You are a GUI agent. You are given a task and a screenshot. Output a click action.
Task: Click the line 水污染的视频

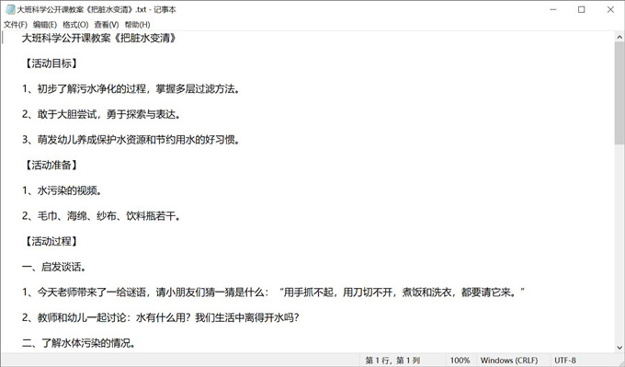click(62, 190)
